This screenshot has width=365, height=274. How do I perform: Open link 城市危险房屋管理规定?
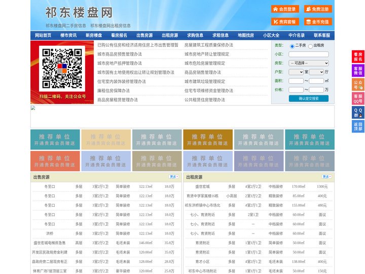click(x=205, y=63)
